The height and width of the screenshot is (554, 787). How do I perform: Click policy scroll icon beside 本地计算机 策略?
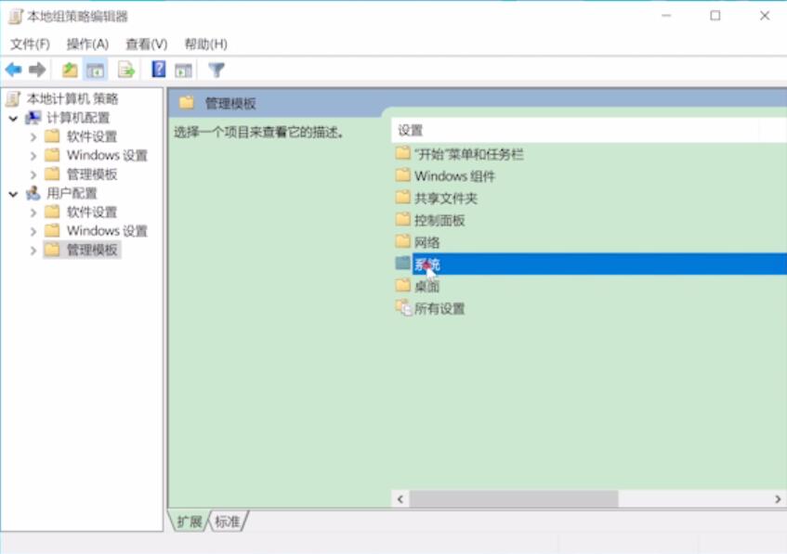click(x=13, y=98)
